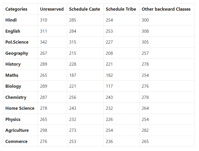This screenshot has width=199, height=151.
Task: Select Pol.Science Unreserved value 342
Action: pyautogui.click(x=44, y=42)
